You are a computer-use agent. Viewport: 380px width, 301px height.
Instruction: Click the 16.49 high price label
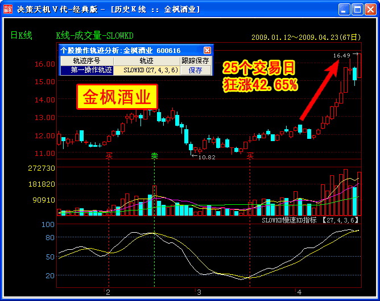pyautogui.click(x=342, y=56)
